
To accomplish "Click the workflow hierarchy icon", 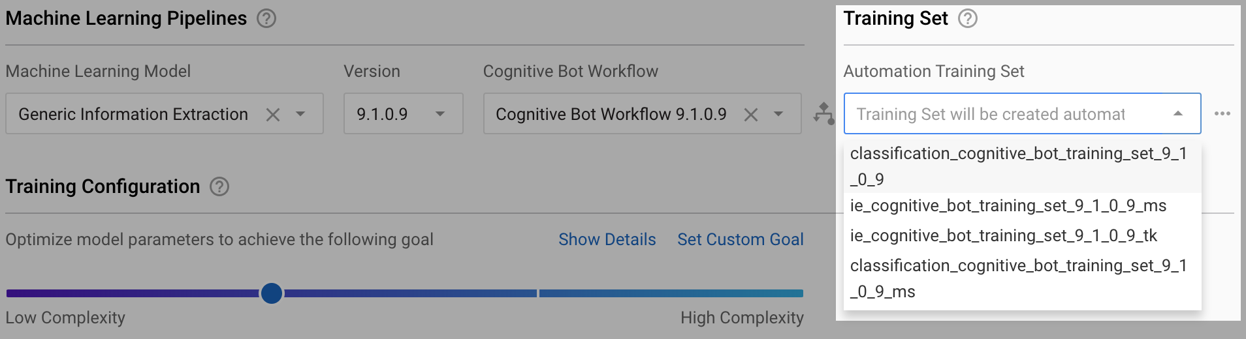I will pos(823,113).
